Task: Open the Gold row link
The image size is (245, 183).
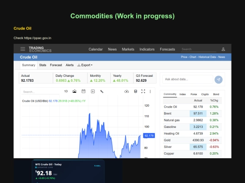Action: (x=167, y=140)
